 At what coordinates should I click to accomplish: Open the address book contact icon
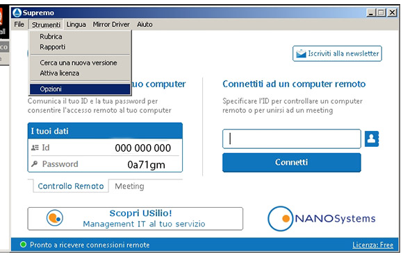(x=372, y=139)
